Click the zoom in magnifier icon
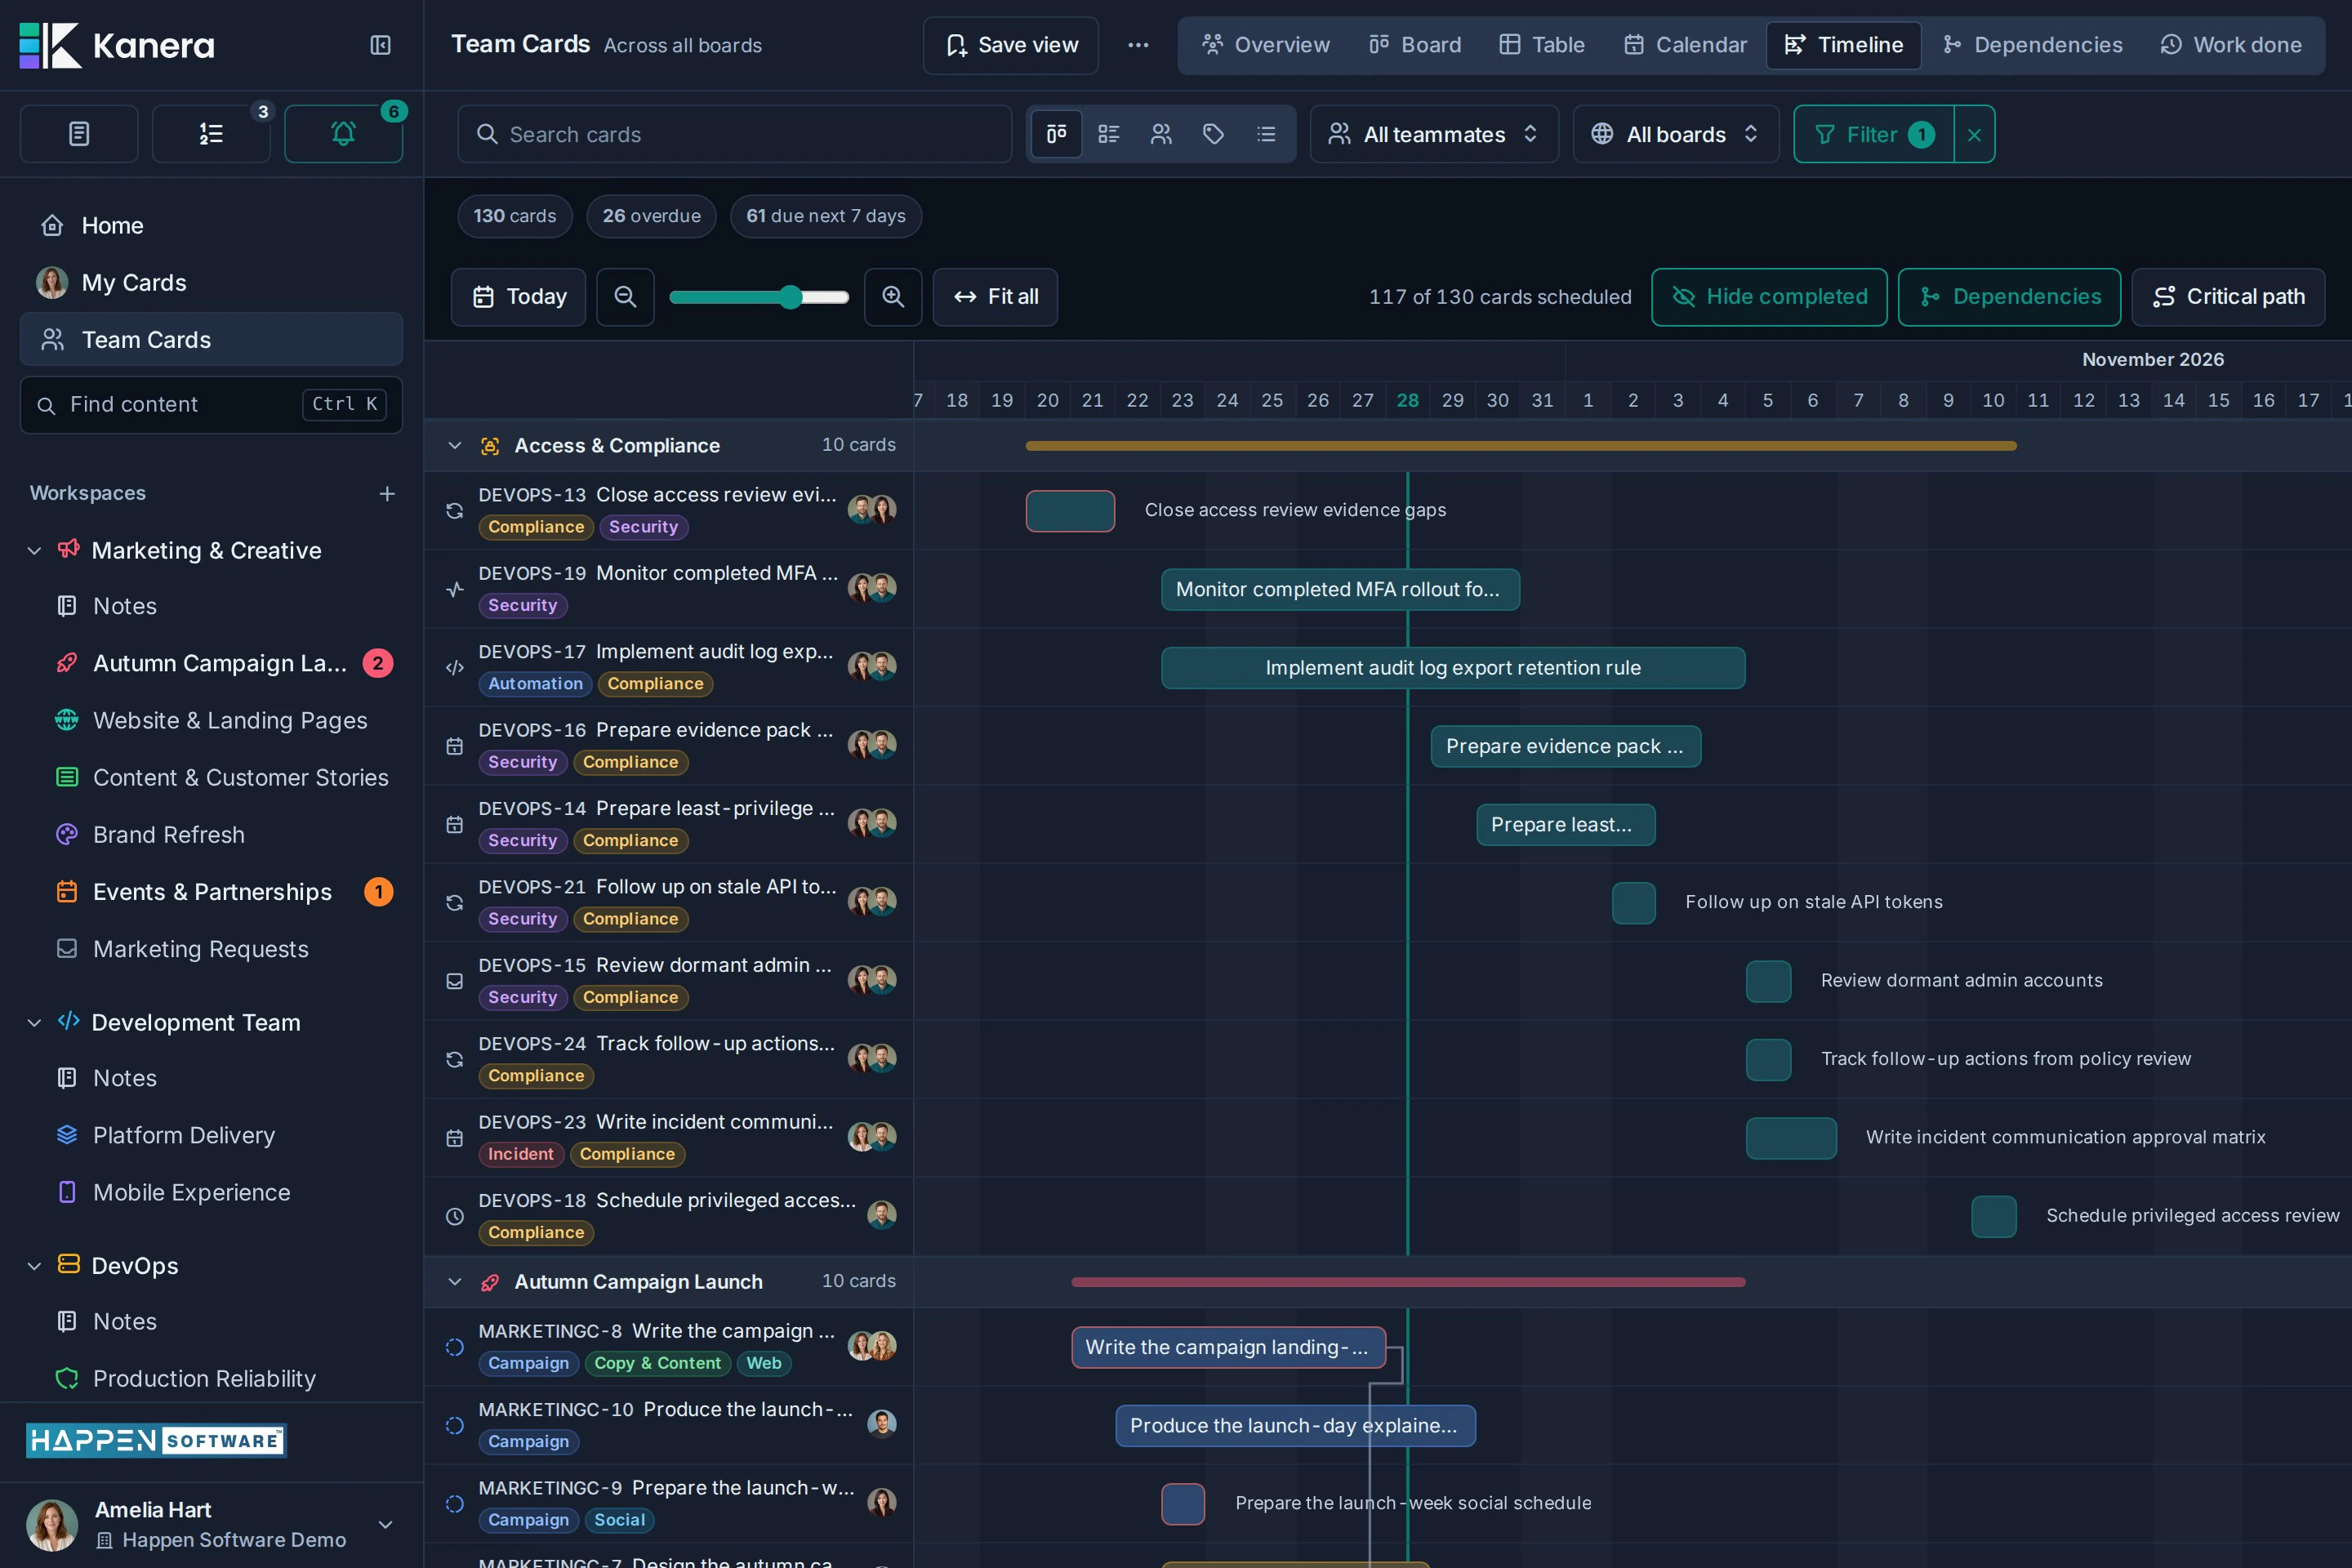 tap(893, 297)
